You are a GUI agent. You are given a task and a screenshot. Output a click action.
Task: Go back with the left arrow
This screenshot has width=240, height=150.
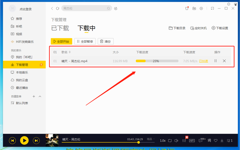(x=52, y=8)
